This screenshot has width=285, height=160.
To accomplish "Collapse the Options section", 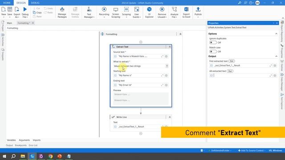I will pos(276,34).
